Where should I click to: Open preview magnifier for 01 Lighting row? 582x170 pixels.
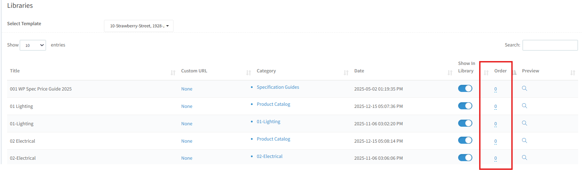tap(524, 106)
